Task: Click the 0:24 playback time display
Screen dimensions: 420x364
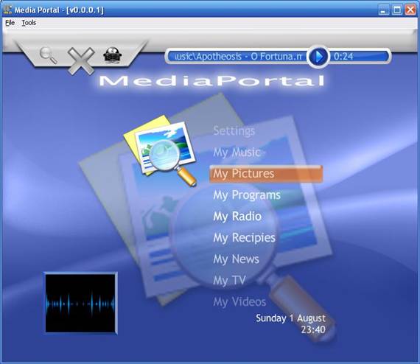Action: (343, 57)
